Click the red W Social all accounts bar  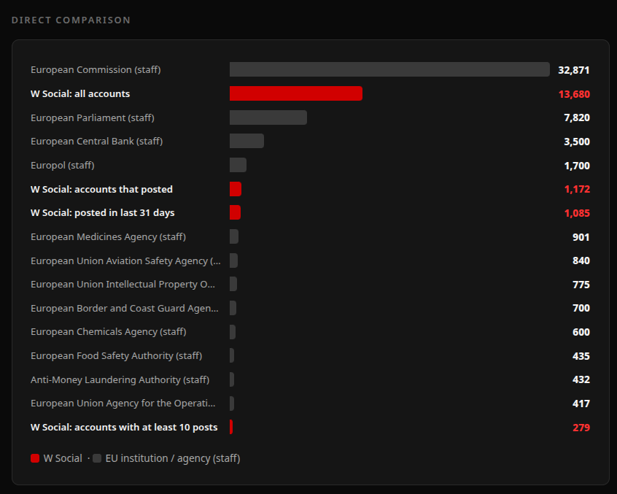coord(296,93)
